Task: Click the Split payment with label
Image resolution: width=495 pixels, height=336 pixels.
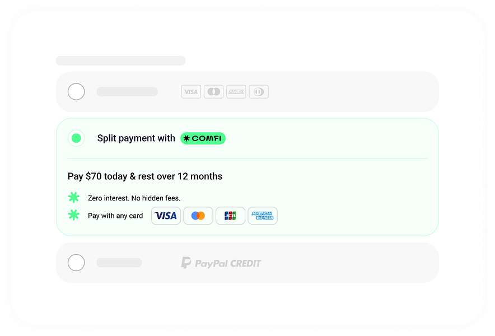Action: [x=136, y=138]
